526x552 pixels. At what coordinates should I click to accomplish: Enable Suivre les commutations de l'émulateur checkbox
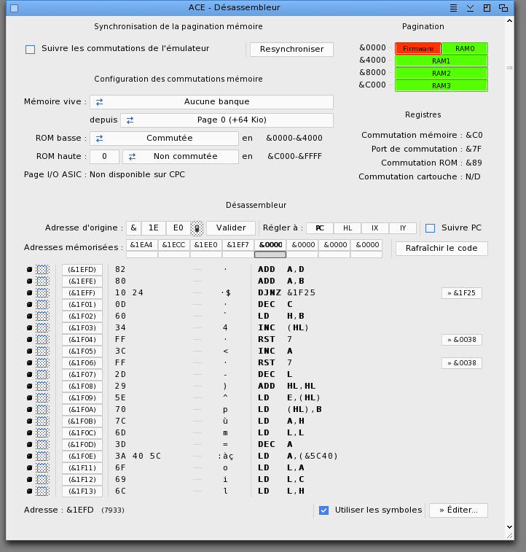[x=31, y=50]
